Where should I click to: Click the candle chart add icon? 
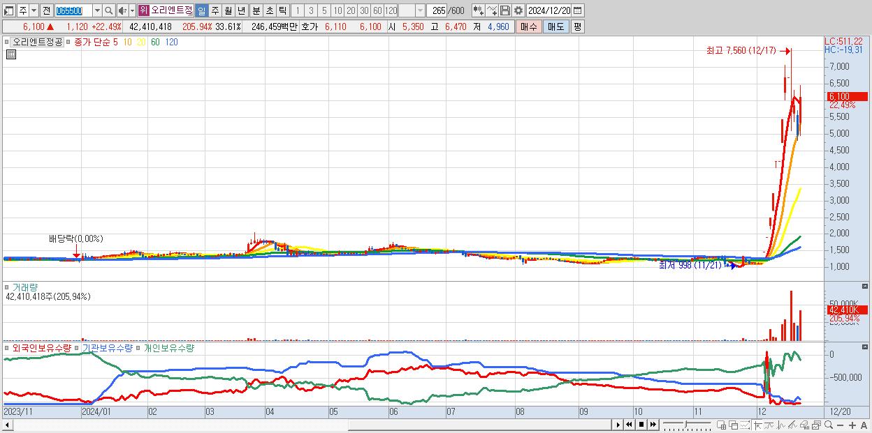click(478, 10)
